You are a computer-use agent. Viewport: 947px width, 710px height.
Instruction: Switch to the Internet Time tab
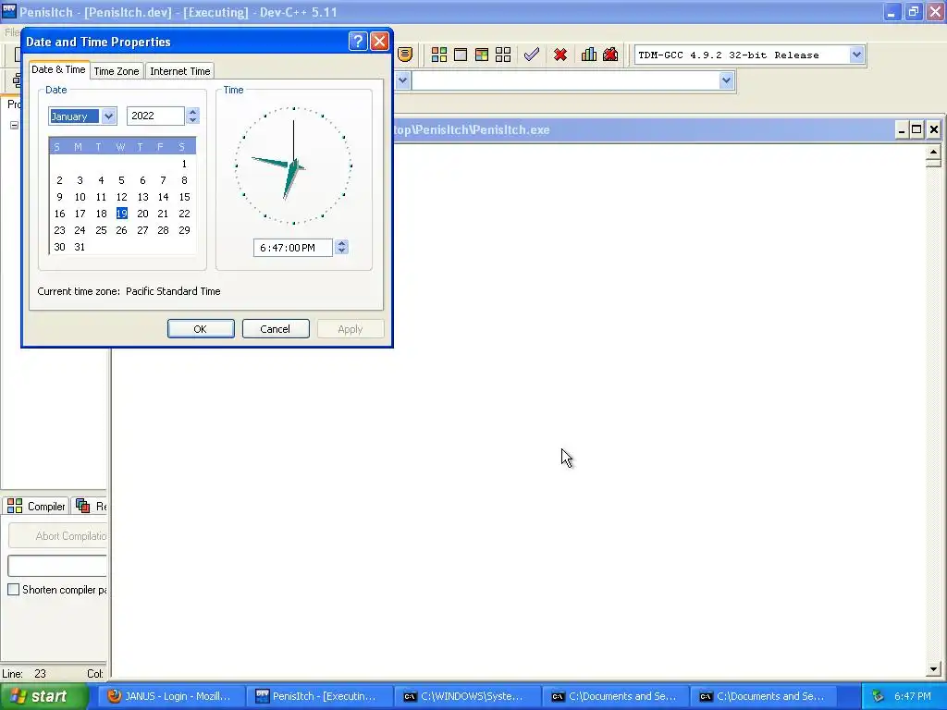pyautogui.click(x=180, y=70)
